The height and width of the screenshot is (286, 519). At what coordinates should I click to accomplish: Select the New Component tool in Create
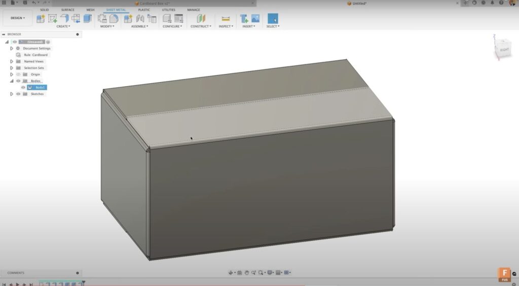(x=41, y=19)
